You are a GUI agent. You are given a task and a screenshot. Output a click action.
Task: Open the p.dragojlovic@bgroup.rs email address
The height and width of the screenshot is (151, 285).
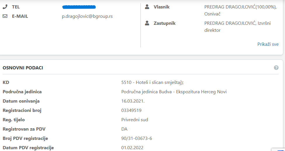click(x=87, y=16)
